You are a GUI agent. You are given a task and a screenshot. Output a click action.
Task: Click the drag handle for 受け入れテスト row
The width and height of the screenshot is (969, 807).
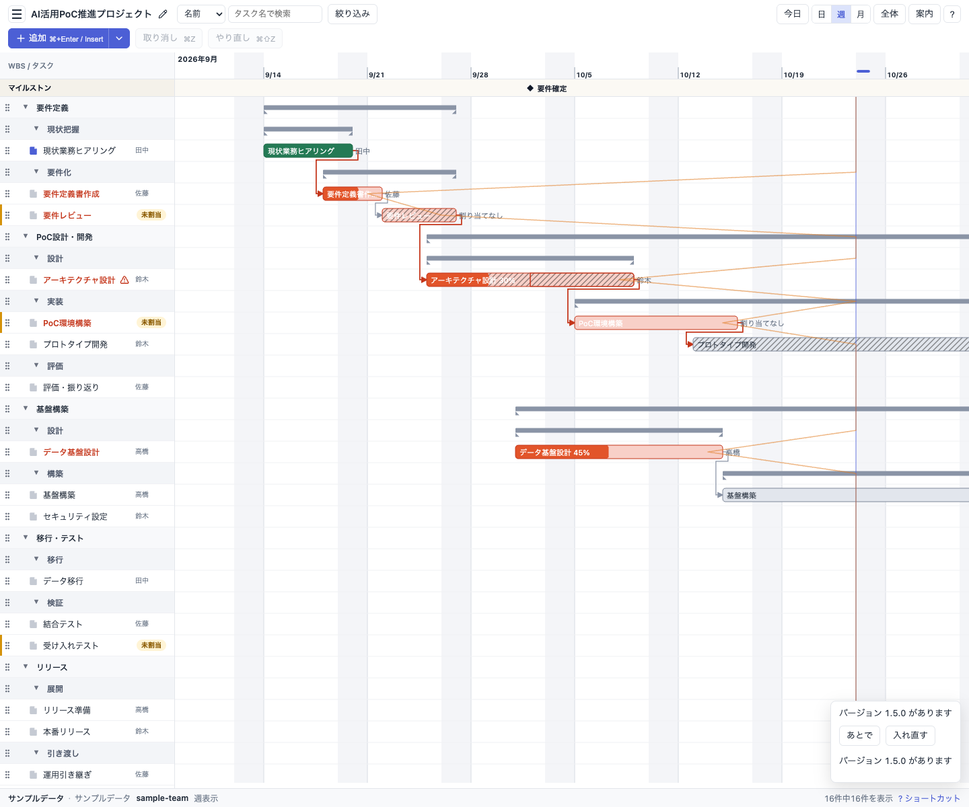[x=7, y=646]
